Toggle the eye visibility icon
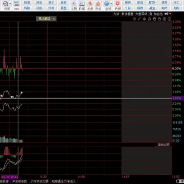 [145, 19]
